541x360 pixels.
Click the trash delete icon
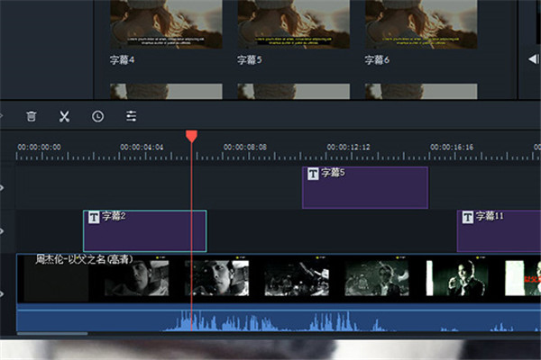click(x=31, y=116)
